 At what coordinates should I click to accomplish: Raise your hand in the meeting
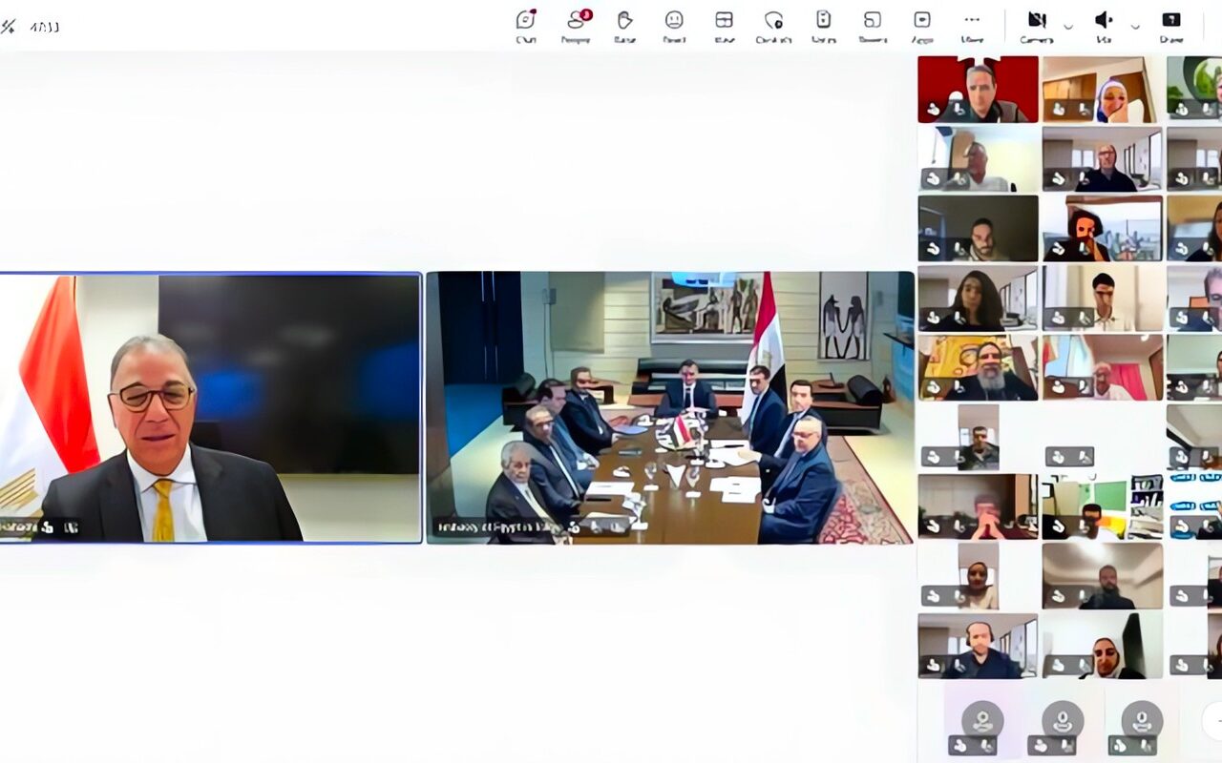pyautogui.click(x=624, y=25)
